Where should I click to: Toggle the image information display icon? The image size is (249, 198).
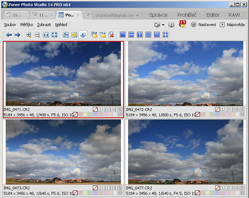[83, 35]
